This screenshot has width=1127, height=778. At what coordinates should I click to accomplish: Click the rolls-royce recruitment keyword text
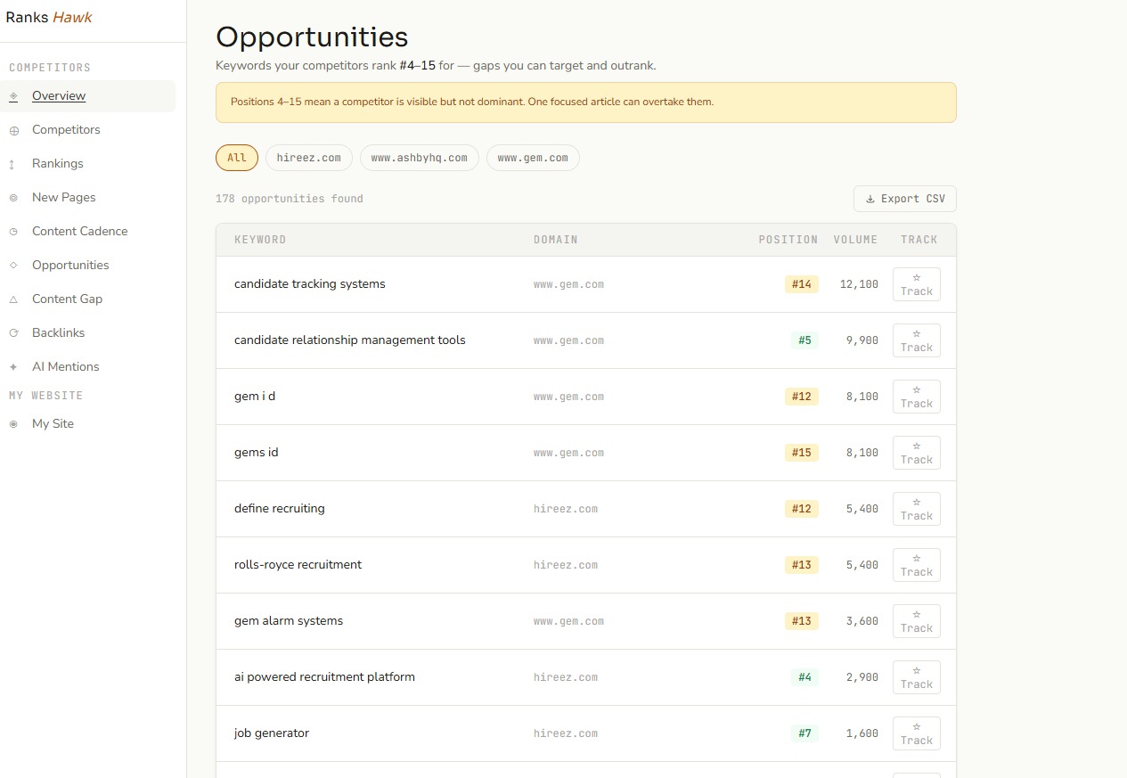coord(298,565)
